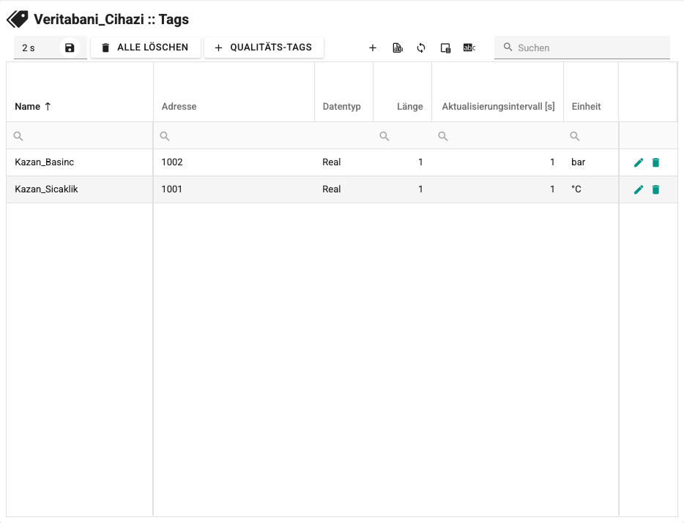
Task: Click the magnifier icon in Suchen box
Action: 508,47
